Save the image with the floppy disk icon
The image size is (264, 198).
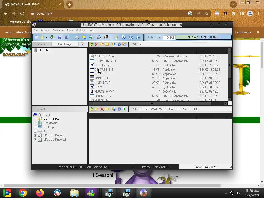click(60, 37)
